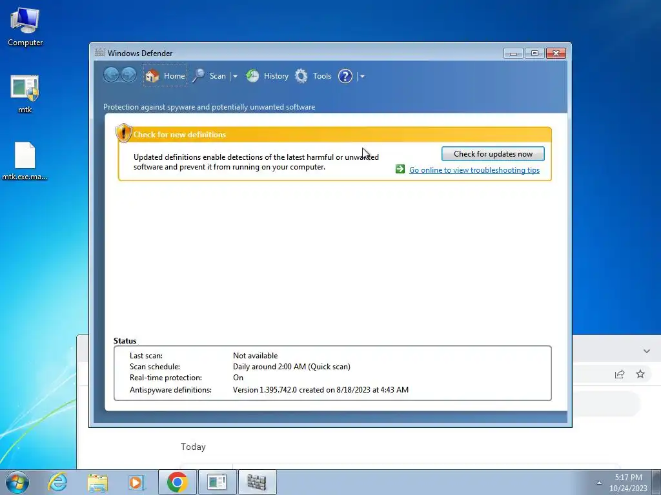
Task: Open the History clock icon
Action: tap(252, 76)
